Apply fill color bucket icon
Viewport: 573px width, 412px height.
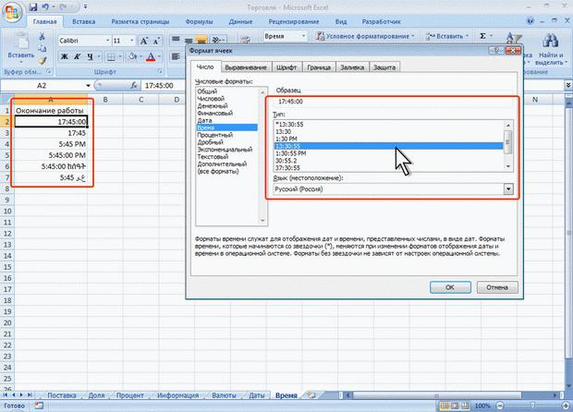pos(133,56)
